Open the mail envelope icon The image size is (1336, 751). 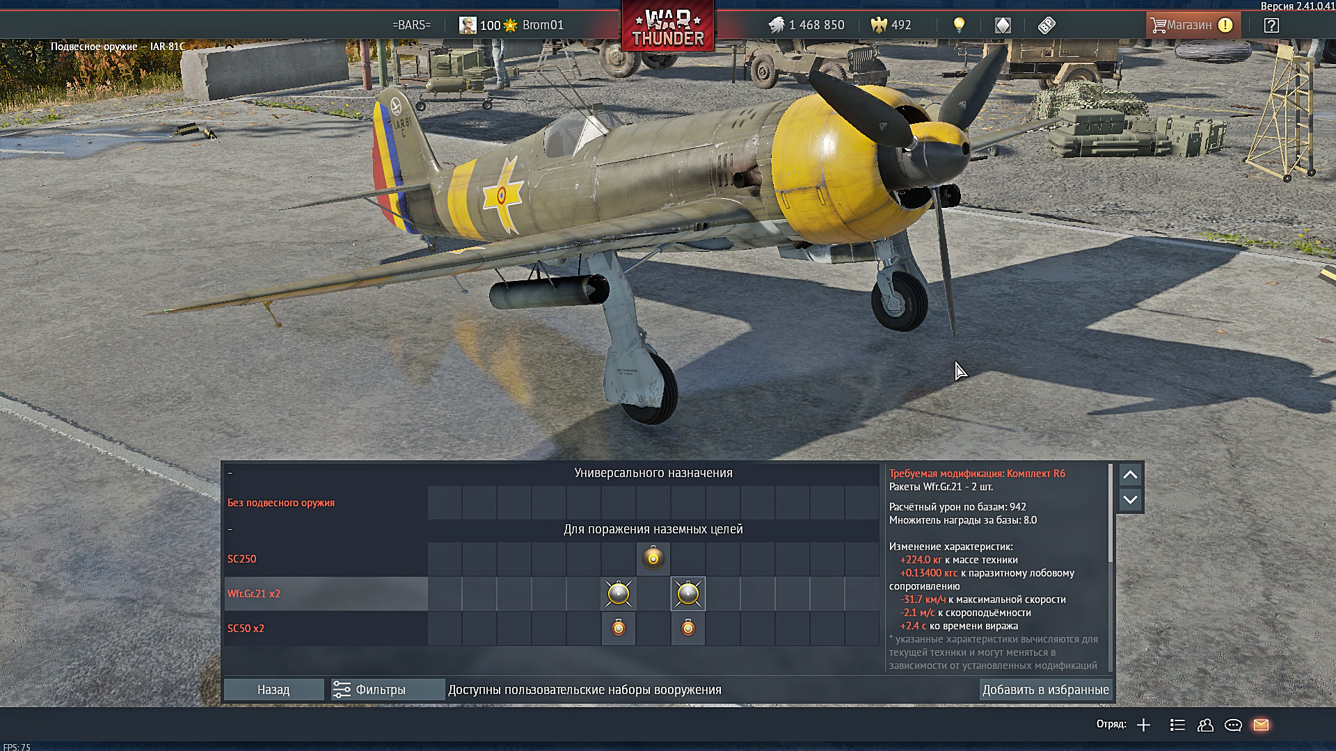coord(1261,725)
